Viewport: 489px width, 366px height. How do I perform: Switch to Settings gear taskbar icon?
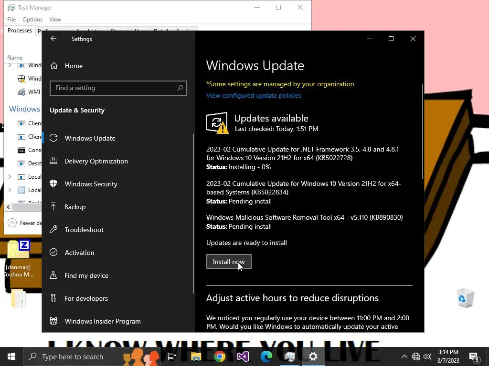click(x=313, y=356)
